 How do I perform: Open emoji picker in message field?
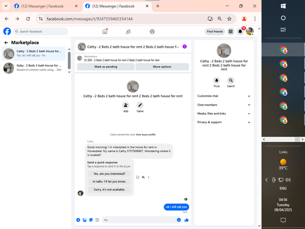(179, 220)
